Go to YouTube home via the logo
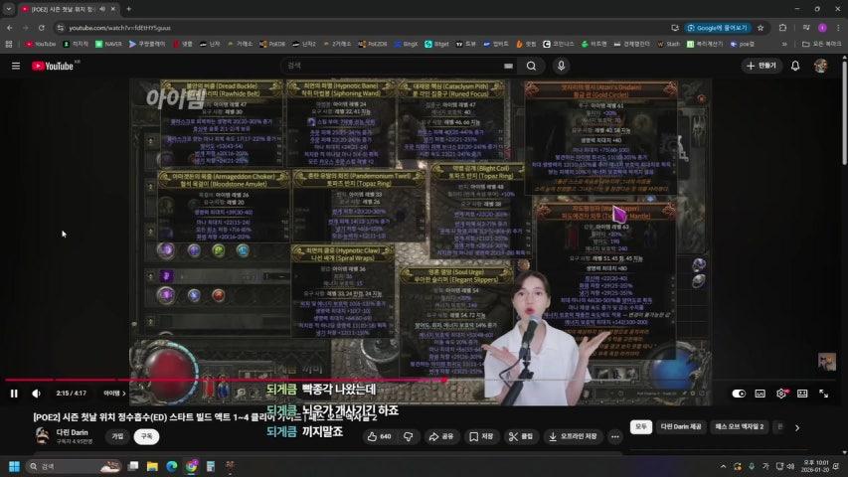Screen dimensions: 848x477 tap(55, 66)
